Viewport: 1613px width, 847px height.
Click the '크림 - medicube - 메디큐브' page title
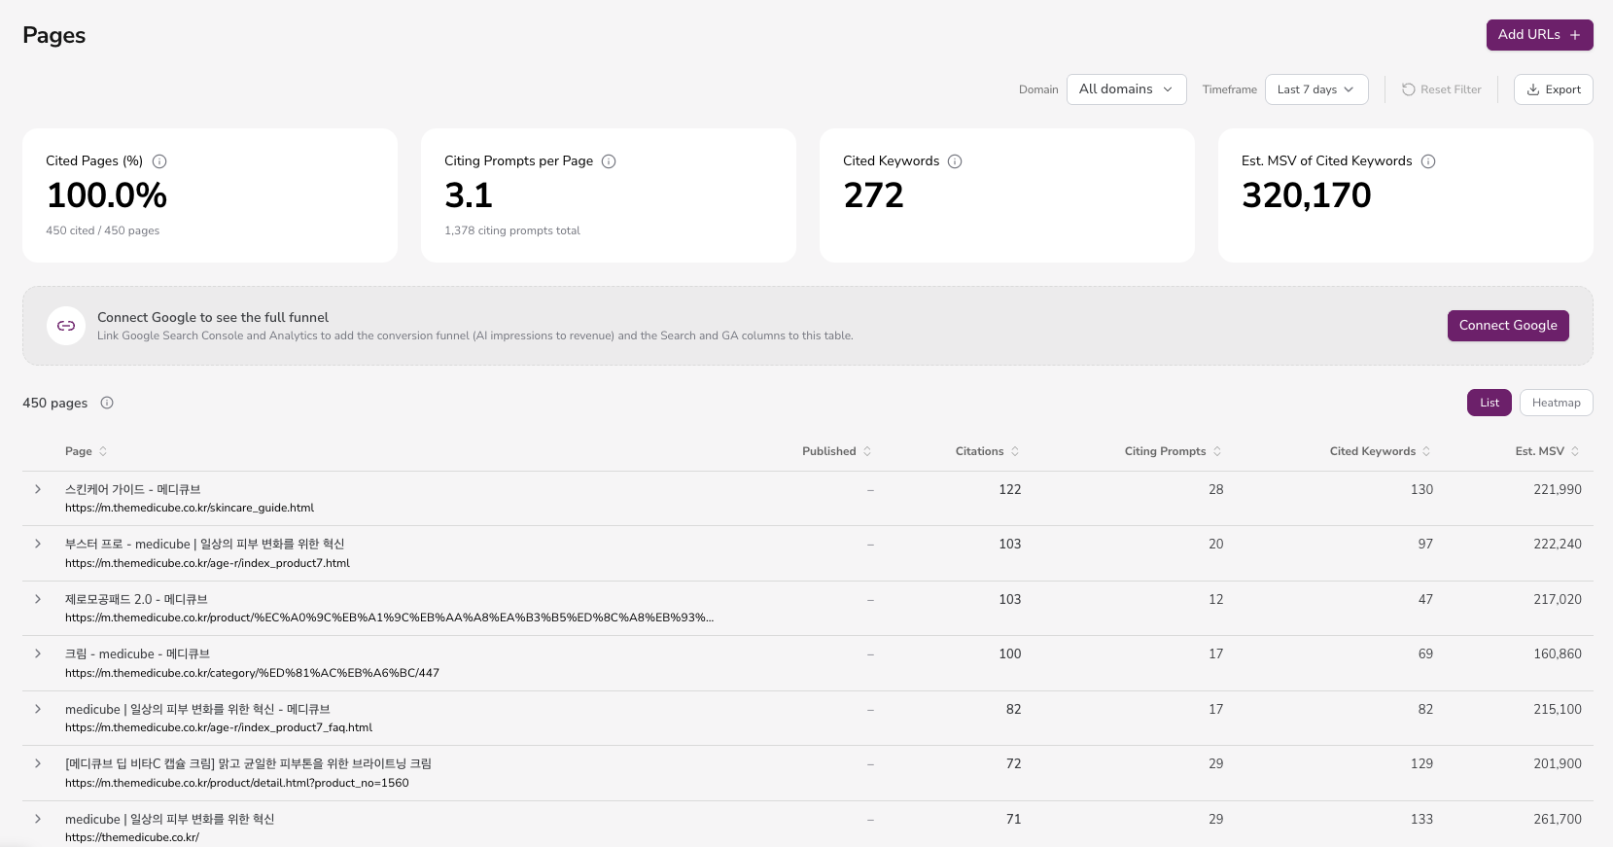(137, 653)
